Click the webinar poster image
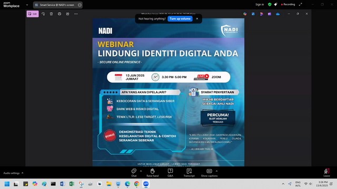 (168, 92)
